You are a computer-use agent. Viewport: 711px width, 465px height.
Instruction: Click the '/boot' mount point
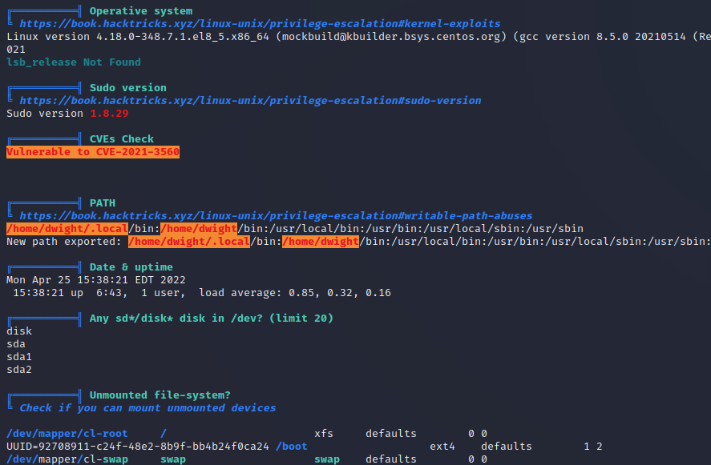292,447
